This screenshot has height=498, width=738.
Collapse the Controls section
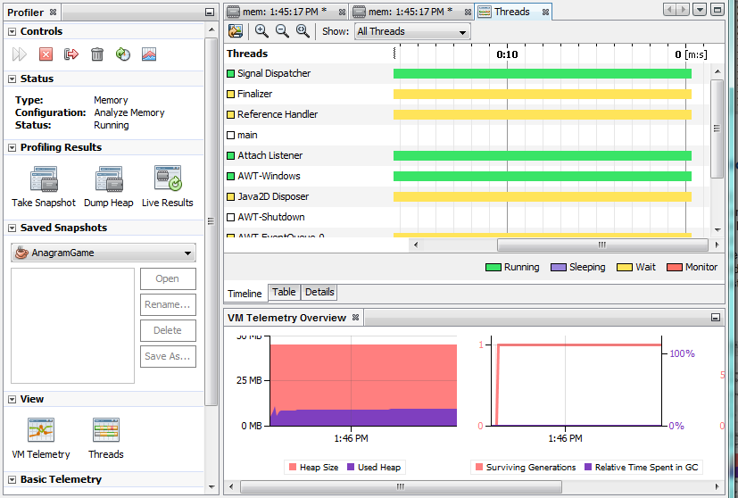pyautogui.click(x=12, y=32)
